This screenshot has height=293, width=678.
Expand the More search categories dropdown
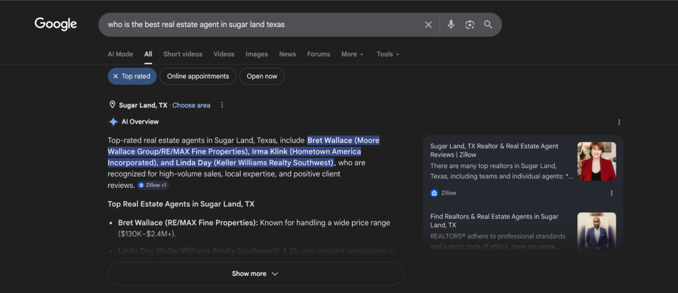point(353,54)
